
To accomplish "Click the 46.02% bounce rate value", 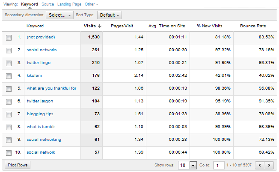I will pyautogui.click(x=266, y=76).
